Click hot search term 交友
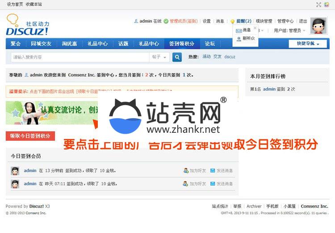Screen dimensions: 335x233 point(217,57)
